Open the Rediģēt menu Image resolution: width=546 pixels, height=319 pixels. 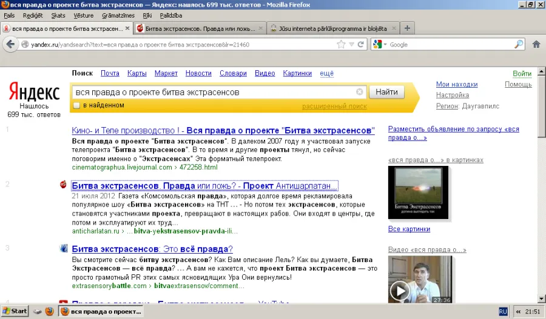pyautogui.click(x=33, y=15)
